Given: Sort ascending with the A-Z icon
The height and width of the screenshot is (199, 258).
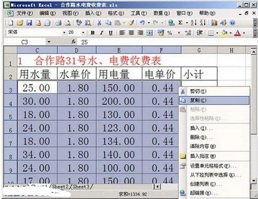Looking at the screenshot, I should [x=194, y=23].
